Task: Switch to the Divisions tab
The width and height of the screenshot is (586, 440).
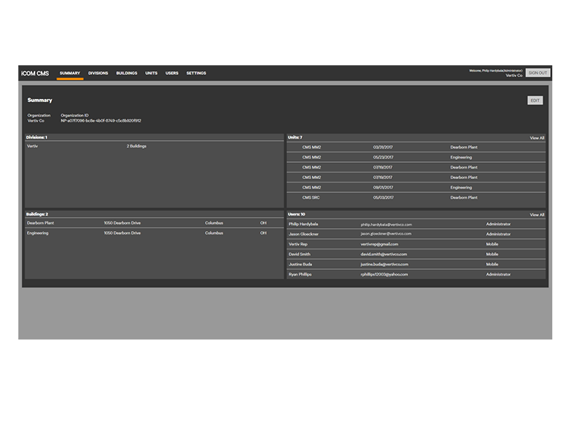Action: tap(98, 73)
